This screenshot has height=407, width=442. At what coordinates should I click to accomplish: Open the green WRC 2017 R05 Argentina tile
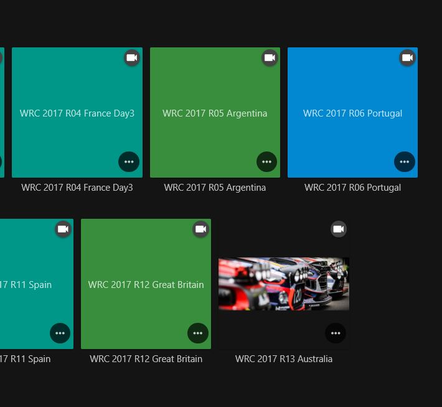coord(215,113)
